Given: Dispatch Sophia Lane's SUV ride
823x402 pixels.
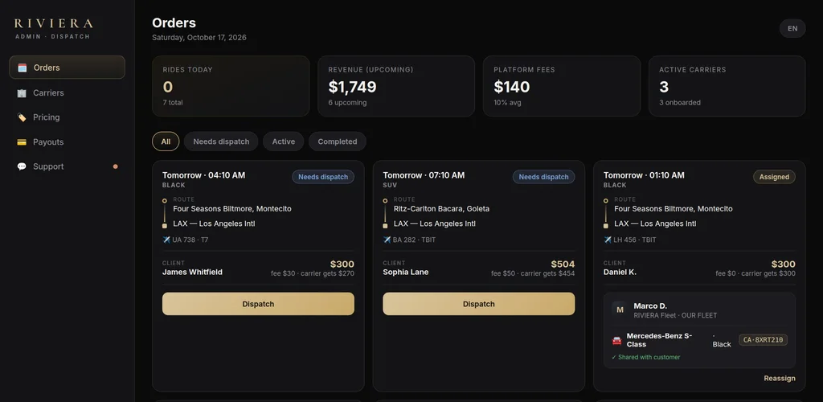Looking at the screenshot, I should pyautogui.click(x=479, y=304).
